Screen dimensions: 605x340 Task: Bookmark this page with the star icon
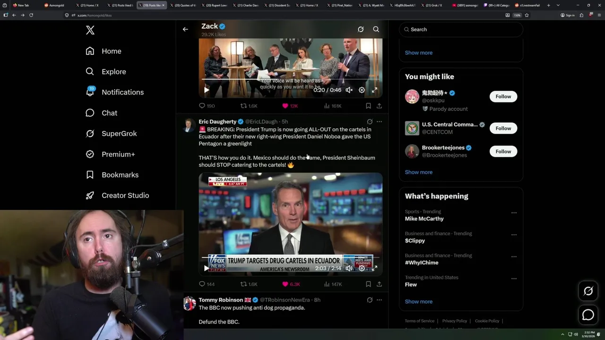(x=527, y=15)
